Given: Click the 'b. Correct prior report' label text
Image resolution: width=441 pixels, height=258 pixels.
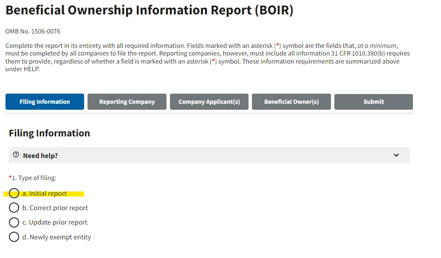Looking at the screenshot, I should pyautogui.click(x=55, y=208).
